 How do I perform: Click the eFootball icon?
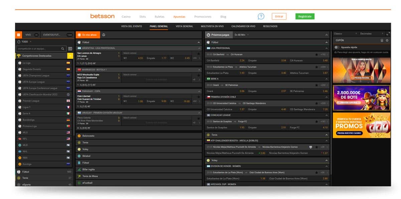coord(79,183)
